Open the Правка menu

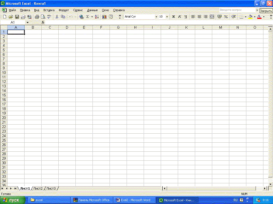click(25, 10)
